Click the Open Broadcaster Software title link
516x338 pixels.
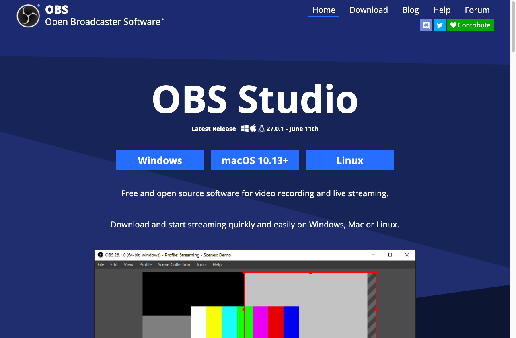click(104, 22)
